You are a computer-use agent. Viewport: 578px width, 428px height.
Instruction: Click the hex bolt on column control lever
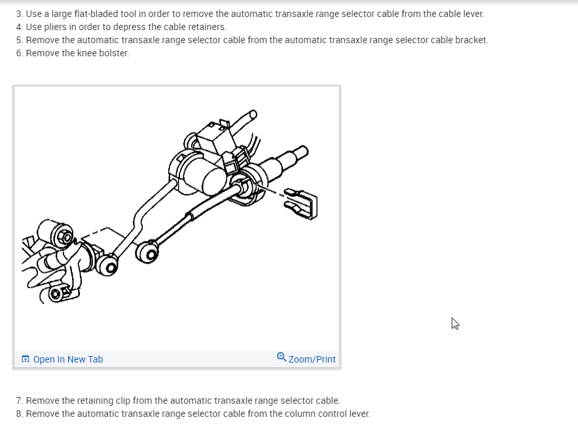(x=65, y=237)
